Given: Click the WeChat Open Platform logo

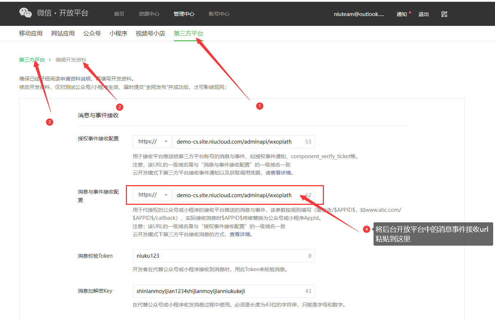Looking at the screenshot, I should 54,13.
